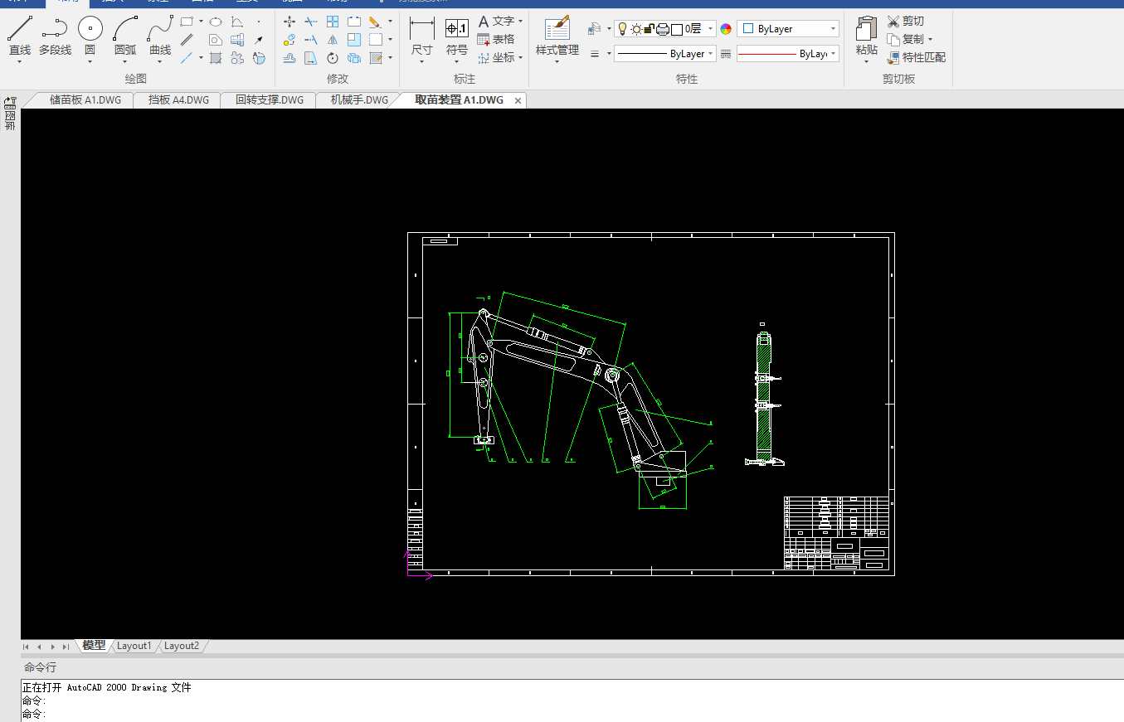Image resolution: width=1124 pixels, height=722 pixels.
Task: Expand the 样式管理 dropdown arrow
Action: 557,61
